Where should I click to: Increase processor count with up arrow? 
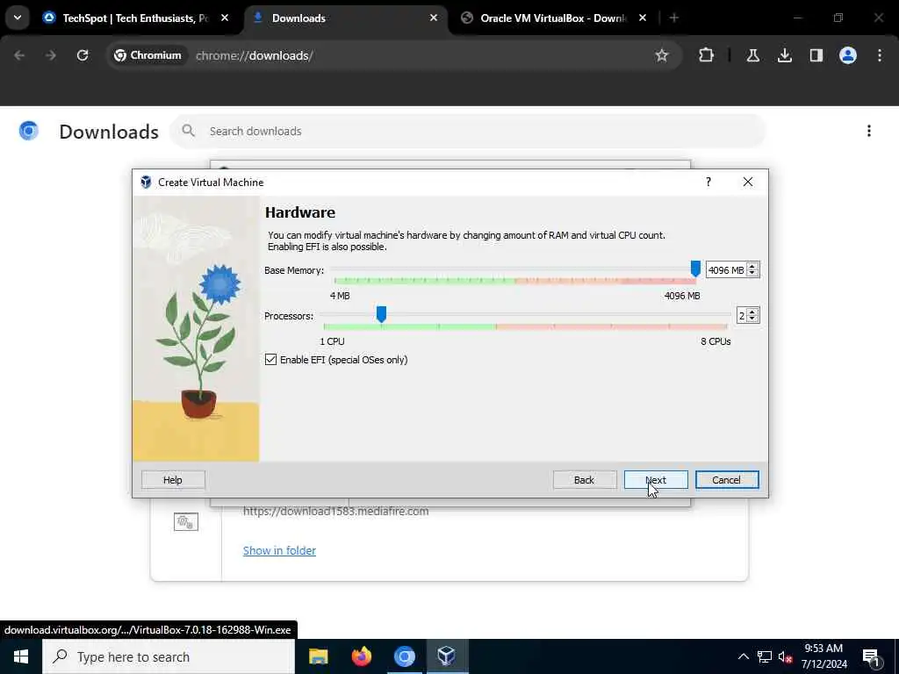(752, 312)
